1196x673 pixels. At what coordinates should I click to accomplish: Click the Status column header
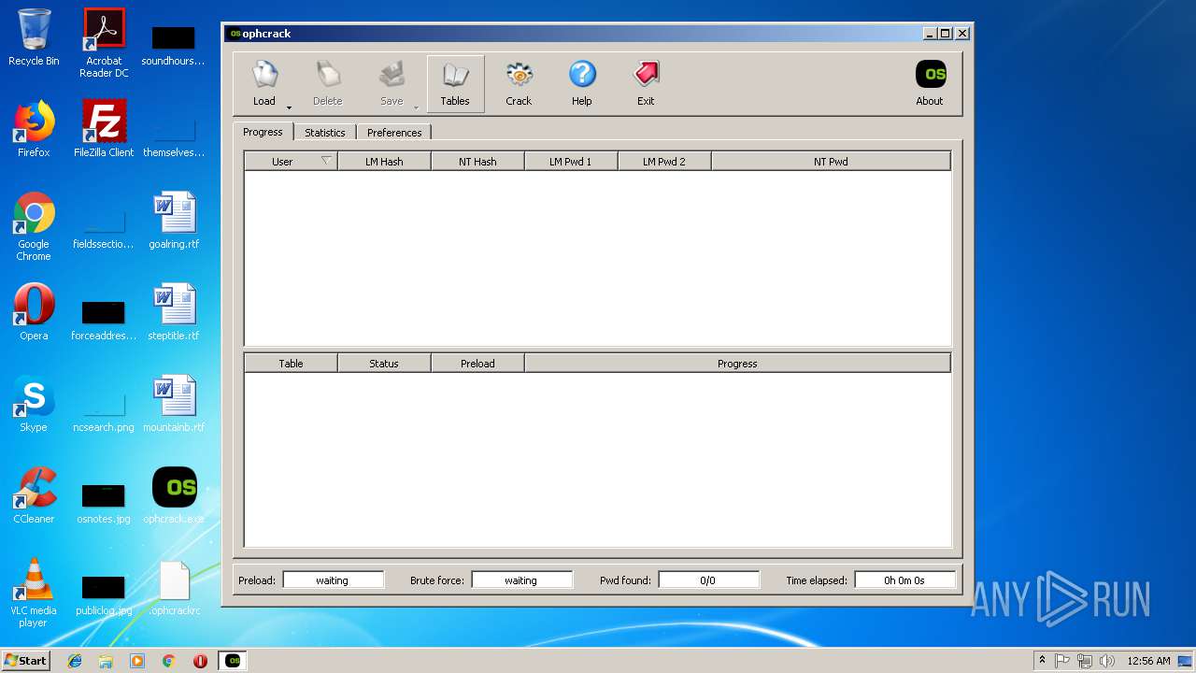coord(384,364)
